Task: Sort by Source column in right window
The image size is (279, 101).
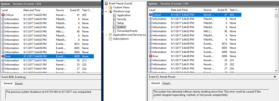Action: click(x=209, y=10)
